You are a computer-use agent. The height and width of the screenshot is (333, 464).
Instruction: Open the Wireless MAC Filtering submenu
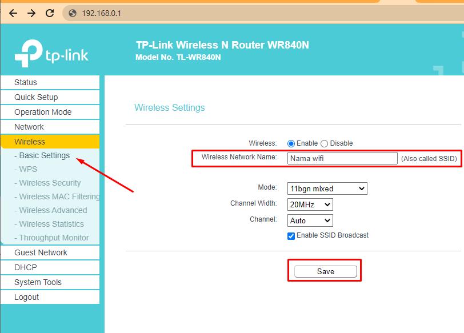point(57,196)
